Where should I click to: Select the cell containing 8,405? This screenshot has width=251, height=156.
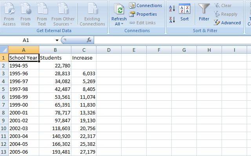(x=84, y=89)
